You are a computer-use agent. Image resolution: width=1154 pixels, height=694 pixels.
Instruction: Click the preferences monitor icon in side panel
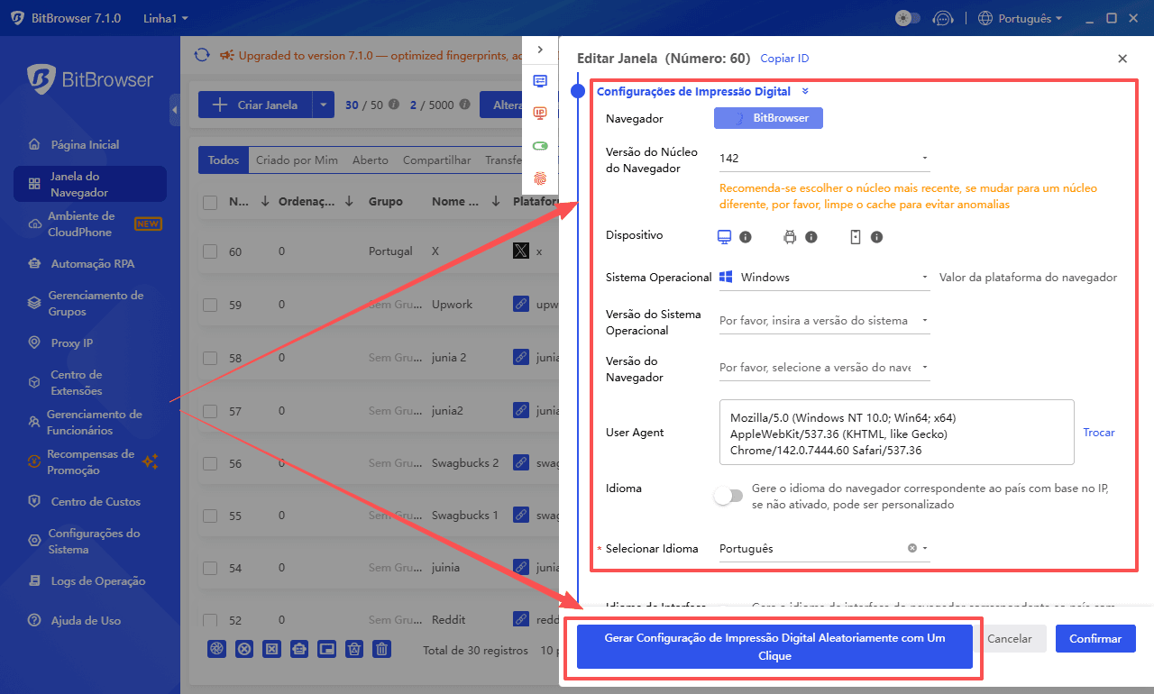tap(540, 80)
